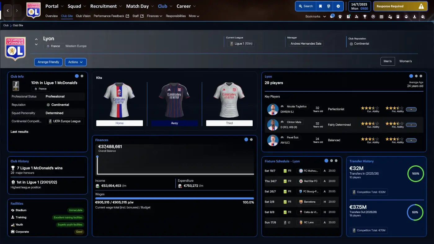Open the person-with-dollar finances bookmark icon
434x244 pixels.
click(390, 17)
